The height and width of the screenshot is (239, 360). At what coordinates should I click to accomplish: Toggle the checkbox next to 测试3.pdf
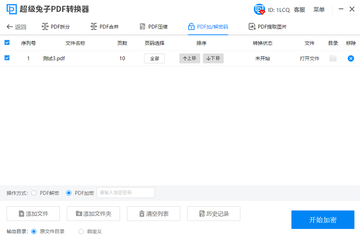coord(7,58)
